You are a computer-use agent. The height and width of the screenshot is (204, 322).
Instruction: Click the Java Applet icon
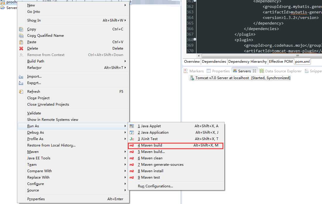pyautogui.click(x=132, y=126)
